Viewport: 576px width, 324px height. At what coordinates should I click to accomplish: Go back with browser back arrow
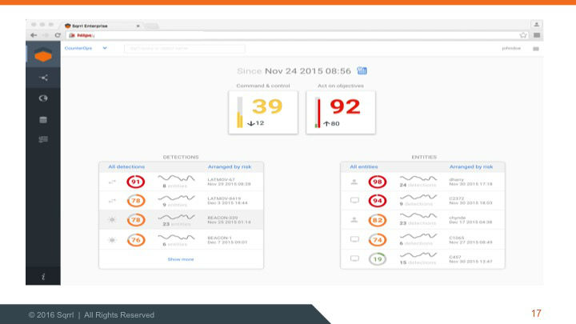[x=34, y=35]
